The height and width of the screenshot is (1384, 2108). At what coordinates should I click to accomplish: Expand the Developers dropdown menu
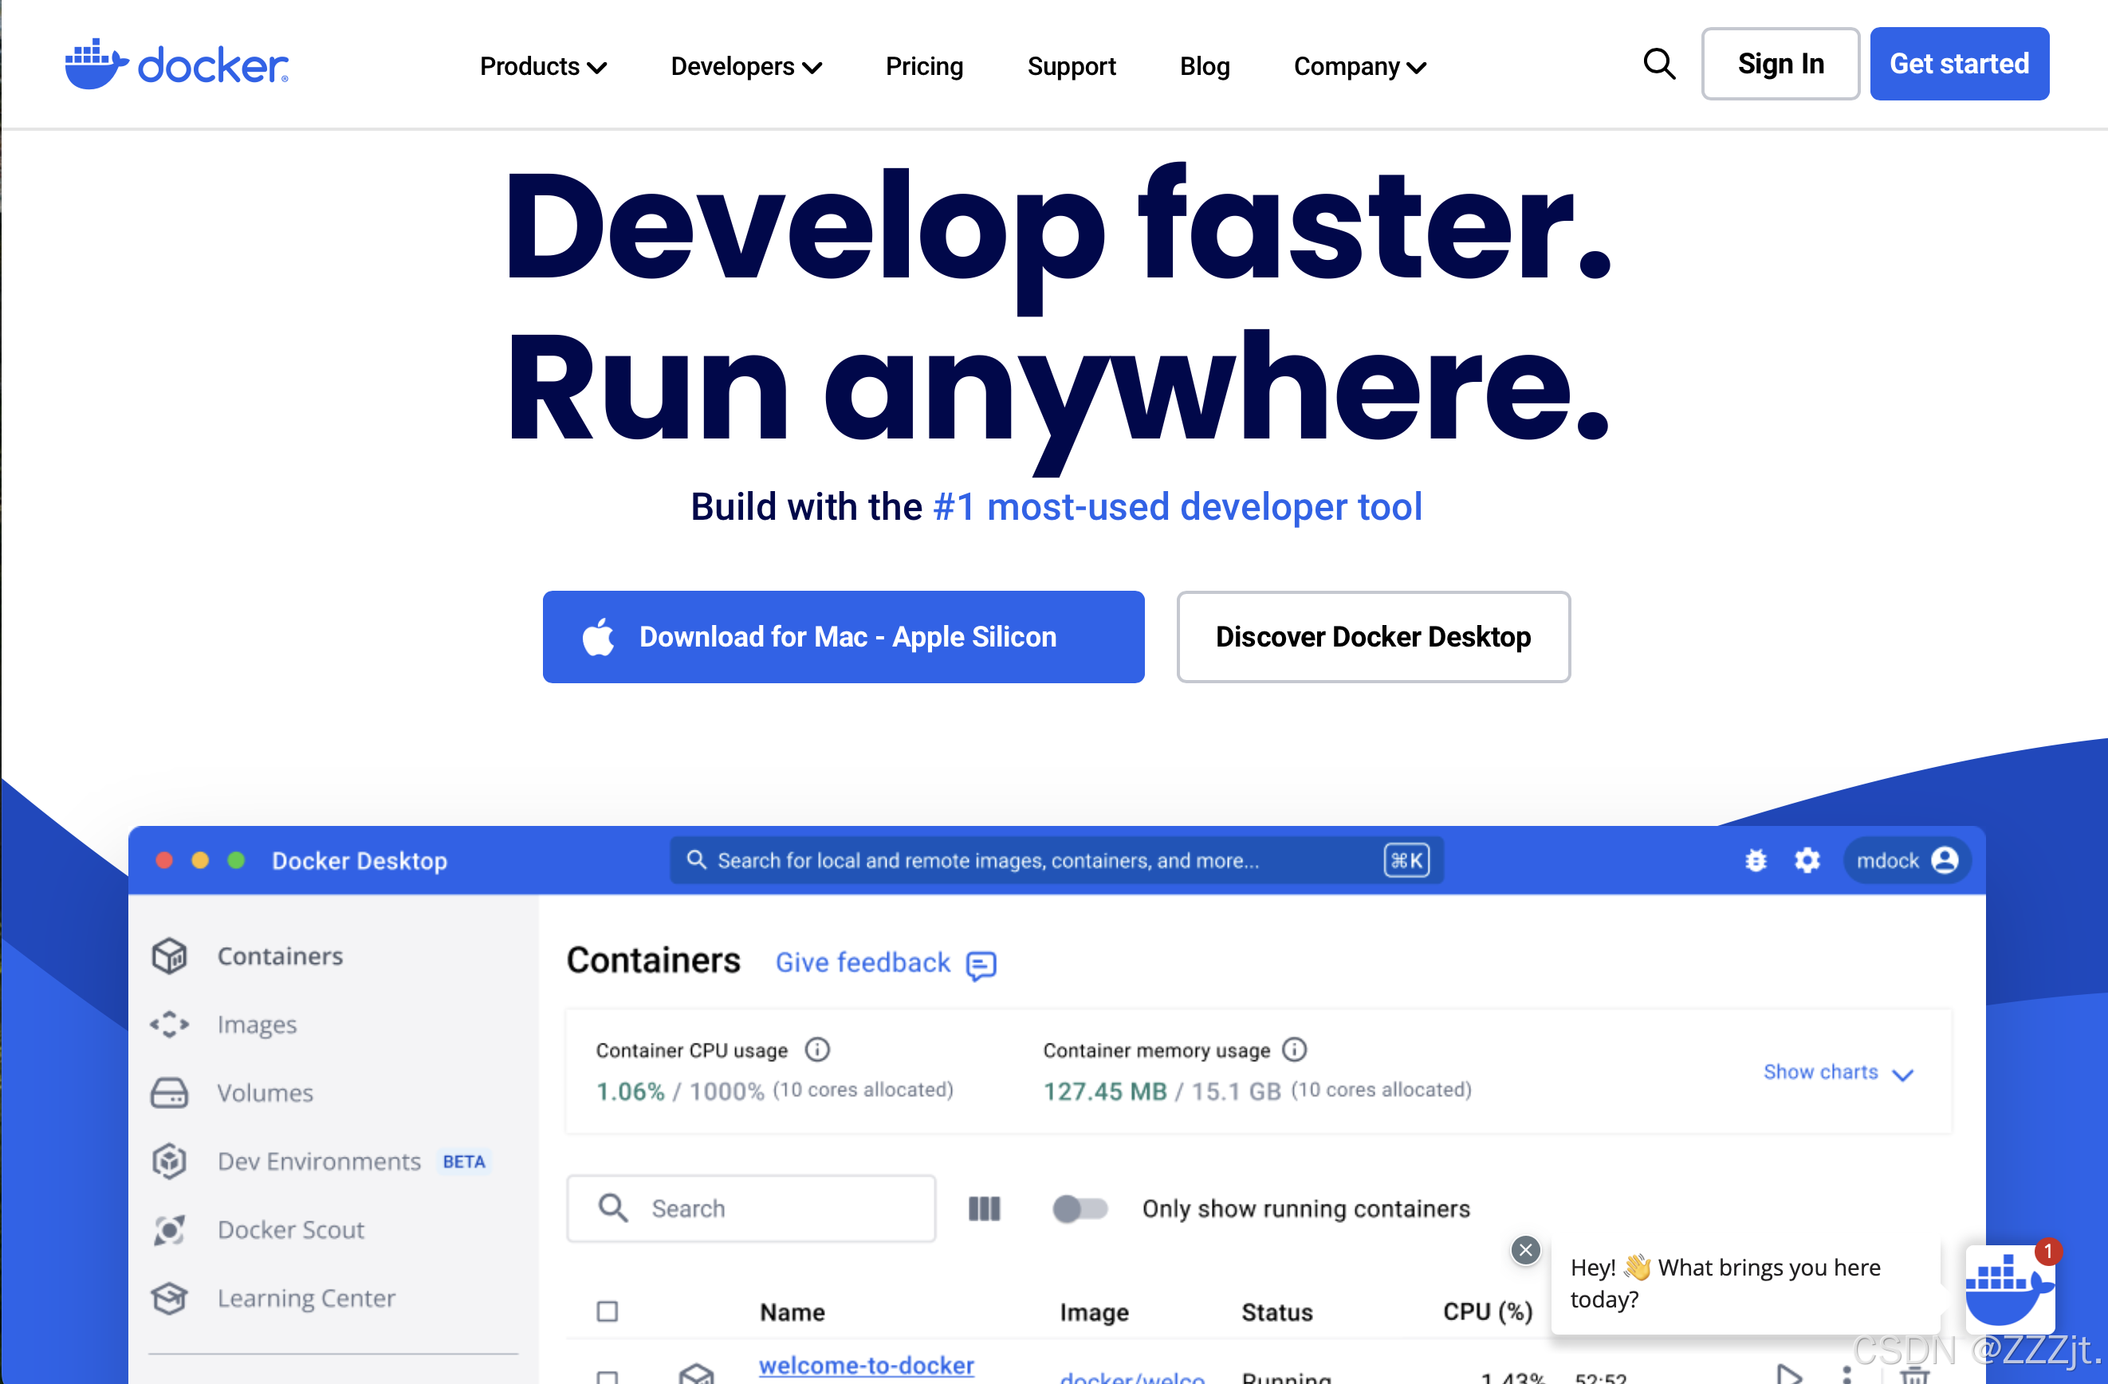[745, 66]
